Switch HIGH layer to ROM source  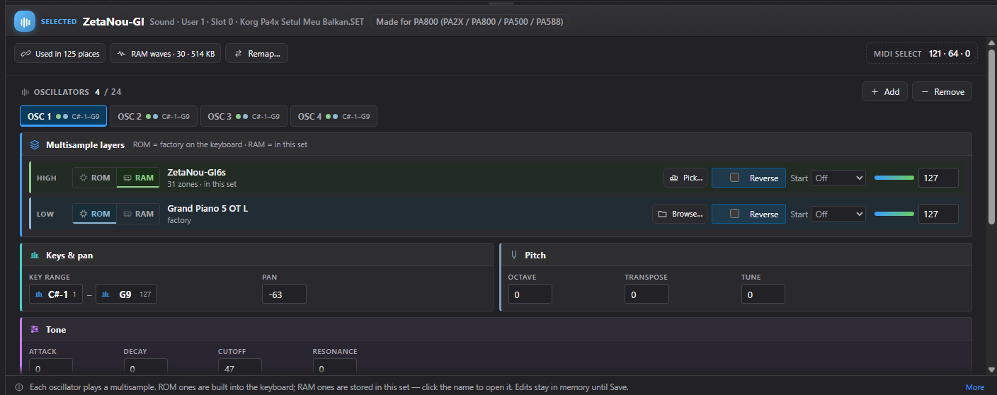[x=94, y=178]
